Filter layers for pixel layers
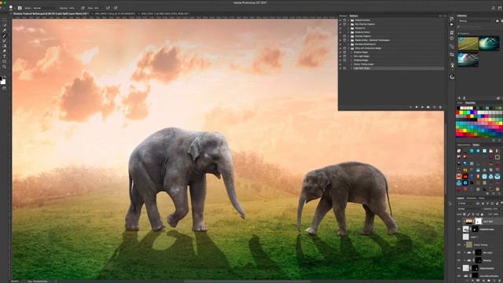This screenshot has width=503, height=283. (x=478, y=204)
